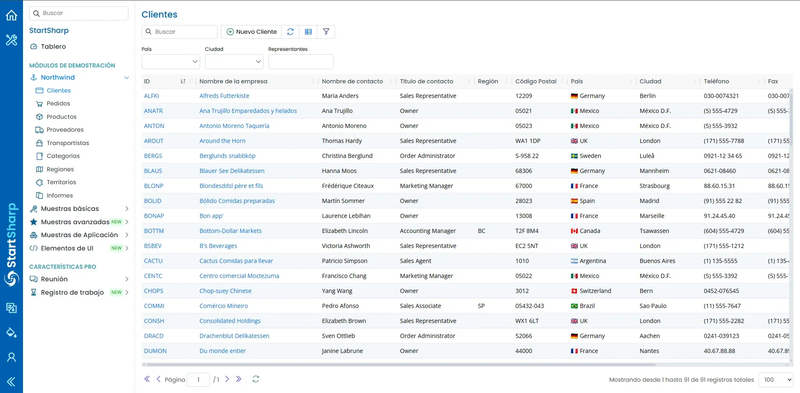Open the tools icon in left rail

coord(11,40)
